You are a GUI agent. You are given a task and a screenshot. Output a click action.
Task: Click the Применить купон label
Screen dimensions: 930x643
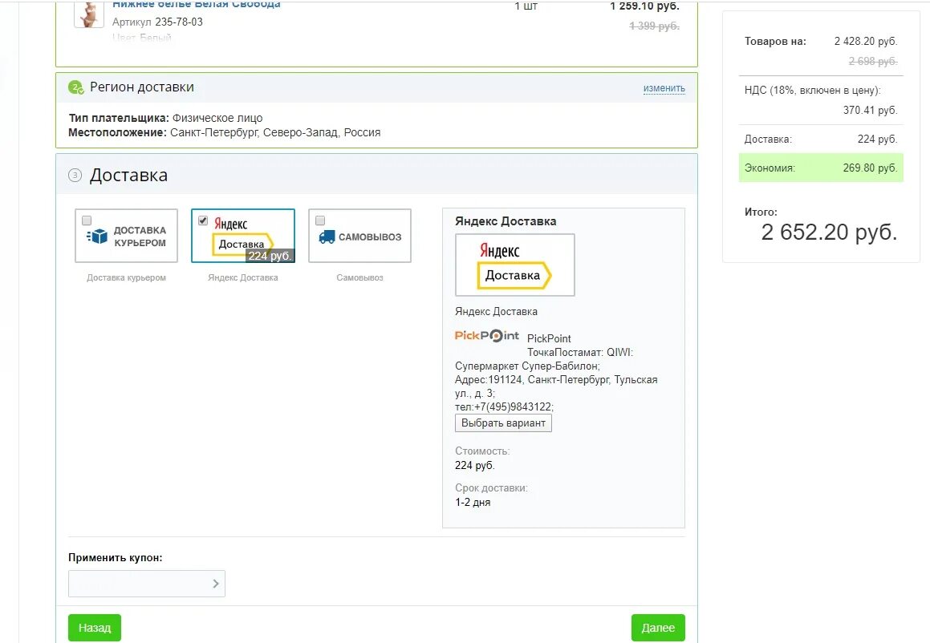tap(115, 558)
